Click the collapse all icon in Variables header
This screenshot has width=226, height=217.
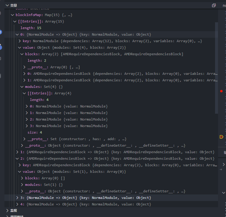(214, 5)
